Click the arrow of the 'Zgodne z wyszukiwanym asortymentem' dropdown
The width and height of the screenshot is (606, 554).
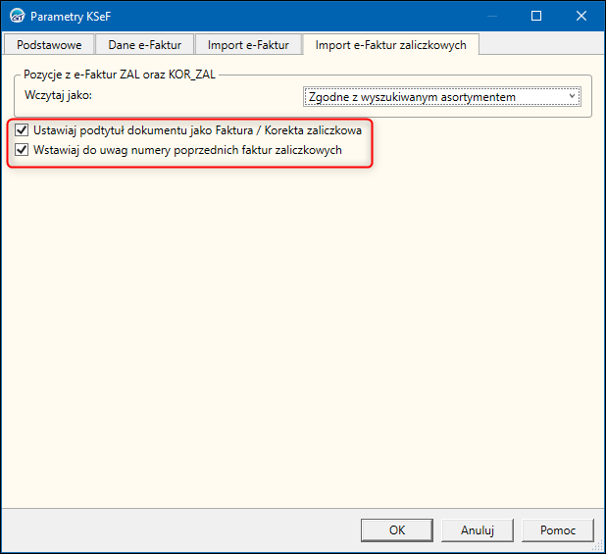click(x=573, y=96)
